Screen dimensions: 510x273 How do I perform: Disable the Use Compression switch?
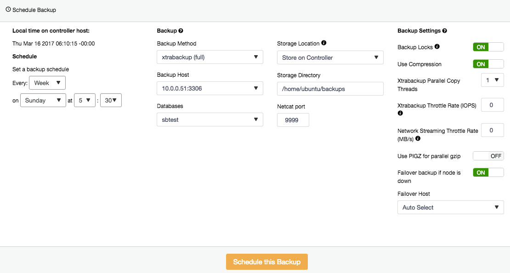488,64
